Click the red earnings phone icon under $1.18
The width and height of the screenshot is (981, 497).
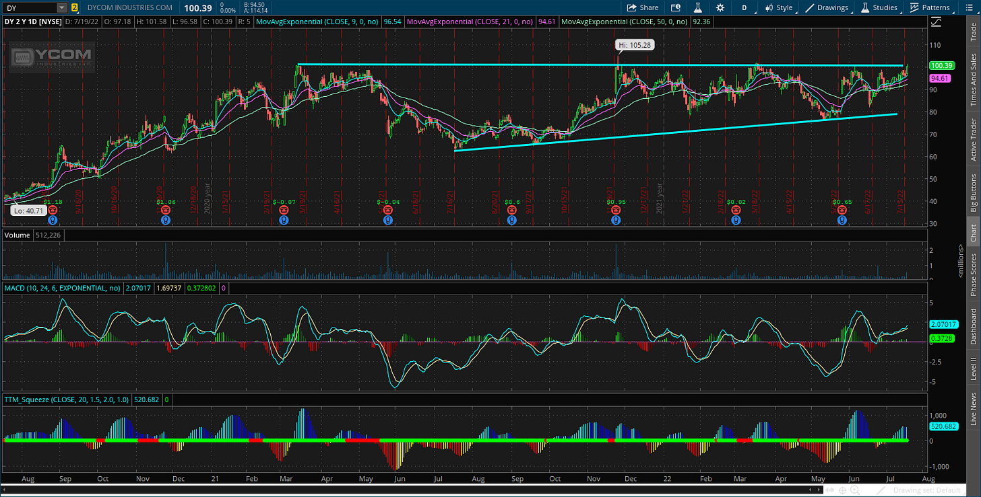pyautogui.click(x=52, y=210)
